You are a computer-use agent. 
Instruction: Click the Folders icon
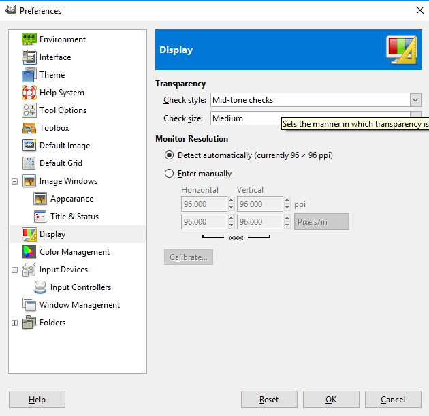pos(29,323)
